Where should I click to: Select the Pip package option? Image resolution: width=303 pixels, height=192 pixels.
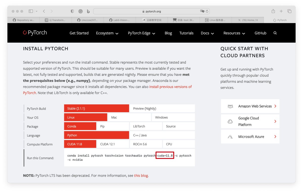click(x=113, y=126)
